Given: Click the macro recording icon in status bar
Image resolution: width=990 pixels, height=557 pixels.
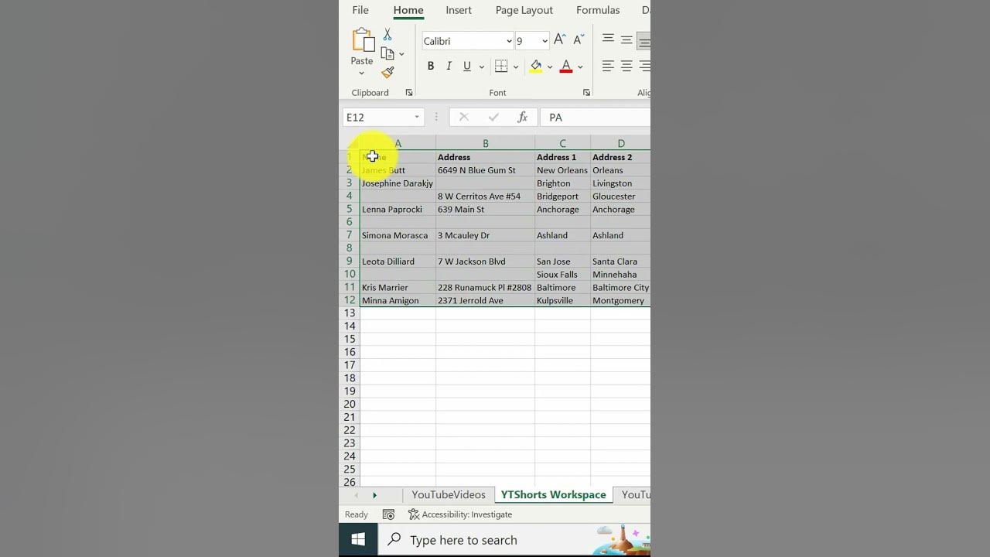Looking at the screenshot, I should [389, 514].
